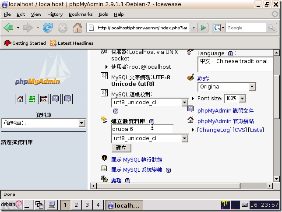Click the new database name field containing drupal6

pos(142,129)
